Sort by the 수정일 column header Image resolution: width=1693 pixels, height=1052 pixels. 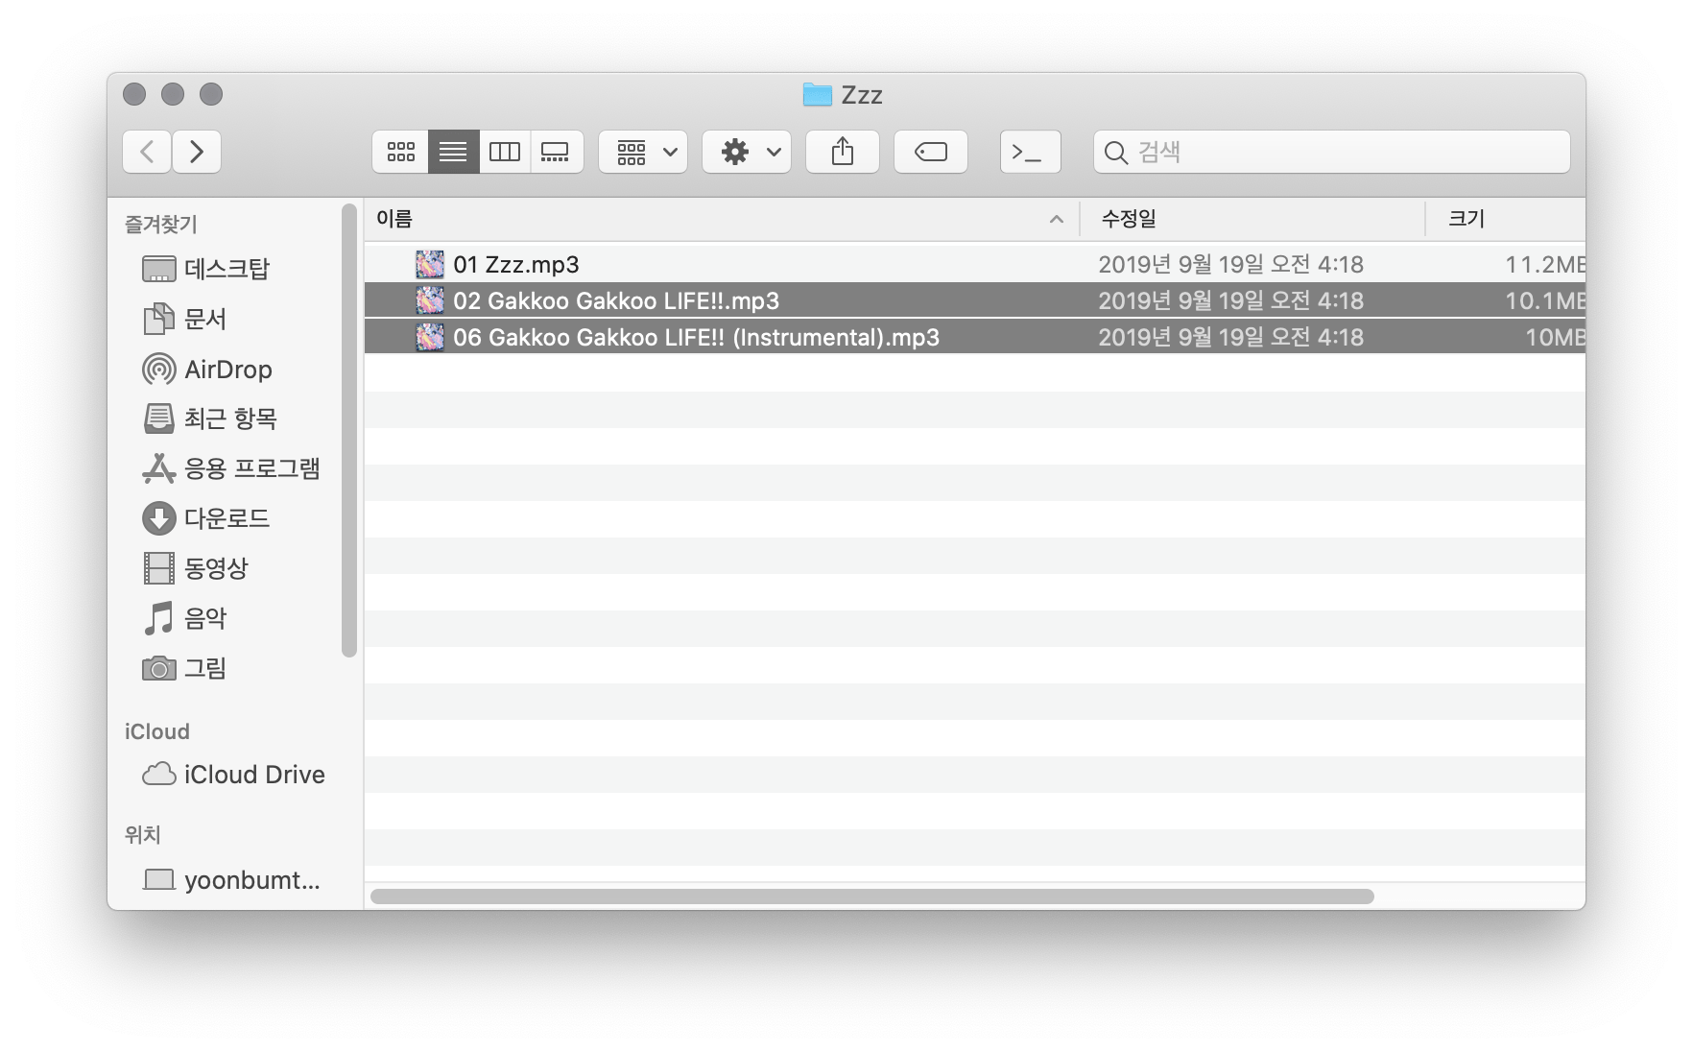point(1248,219)
